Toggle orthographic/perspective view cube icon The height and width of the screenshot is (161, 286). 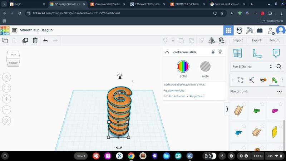tap(6, 121)
